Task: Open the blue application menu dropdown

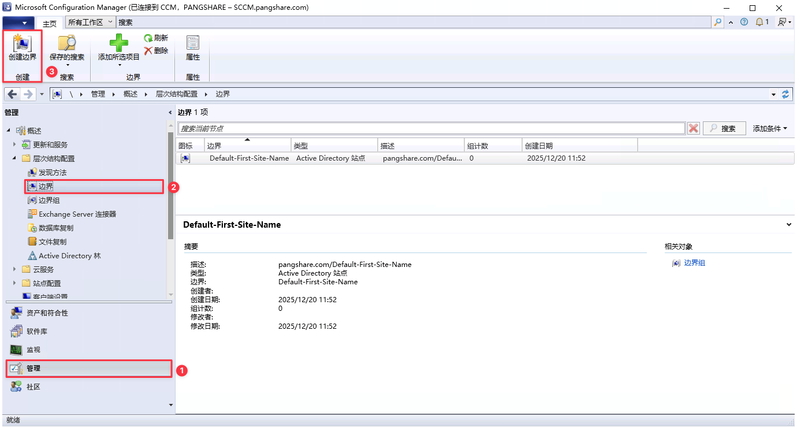Action: pos(19,23)
